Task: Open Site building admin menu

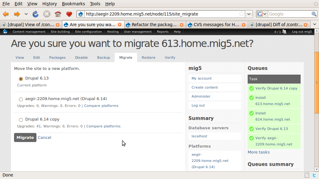Action: click(x=60, y=31)
